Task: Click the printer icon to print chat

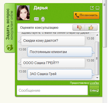Action: [x=43, y=19]
